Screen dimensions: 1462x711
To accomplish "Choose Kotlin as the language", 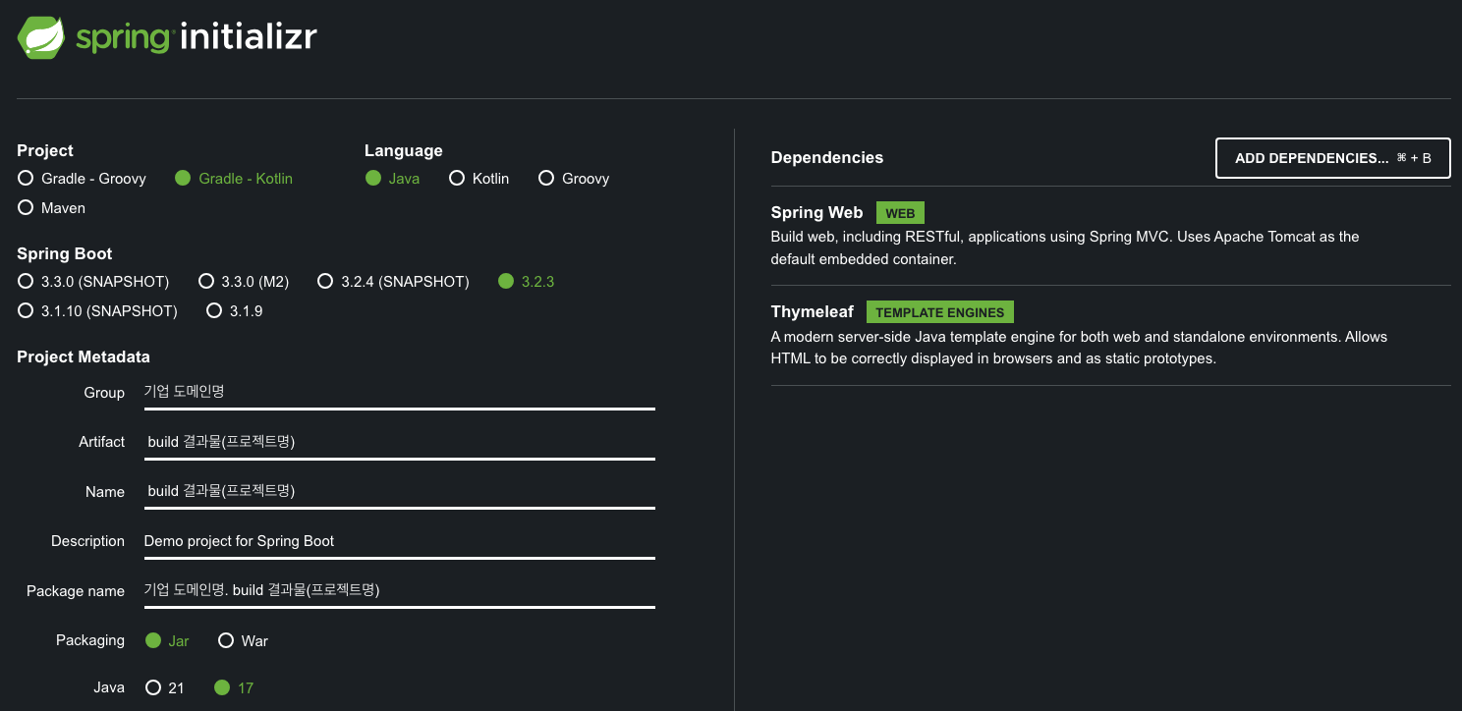I will pyautogui.click(x=479, y=179).
